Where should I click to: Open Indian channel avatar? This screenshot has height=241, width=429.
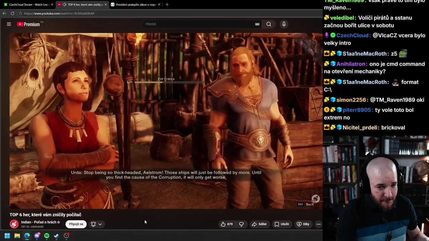tap(14, 224)
